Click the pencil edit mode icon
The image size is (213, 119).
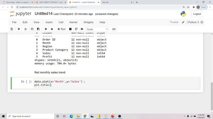tap(183, 22)
